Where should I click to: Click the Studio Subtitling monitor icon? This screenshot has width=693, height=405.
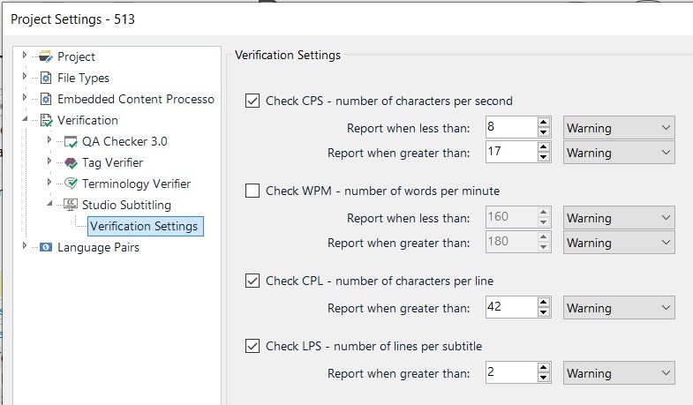point(71,205)
